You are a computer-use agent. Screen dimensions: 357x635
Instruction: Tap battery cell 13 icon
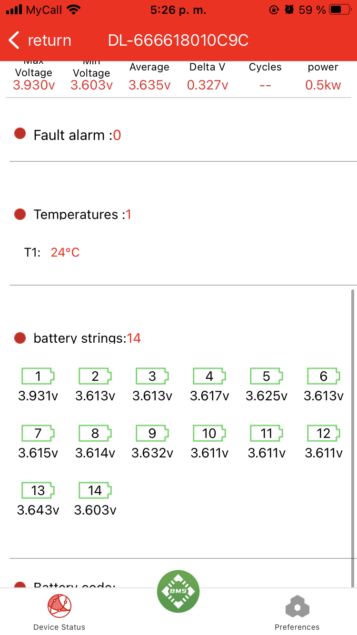38,491
